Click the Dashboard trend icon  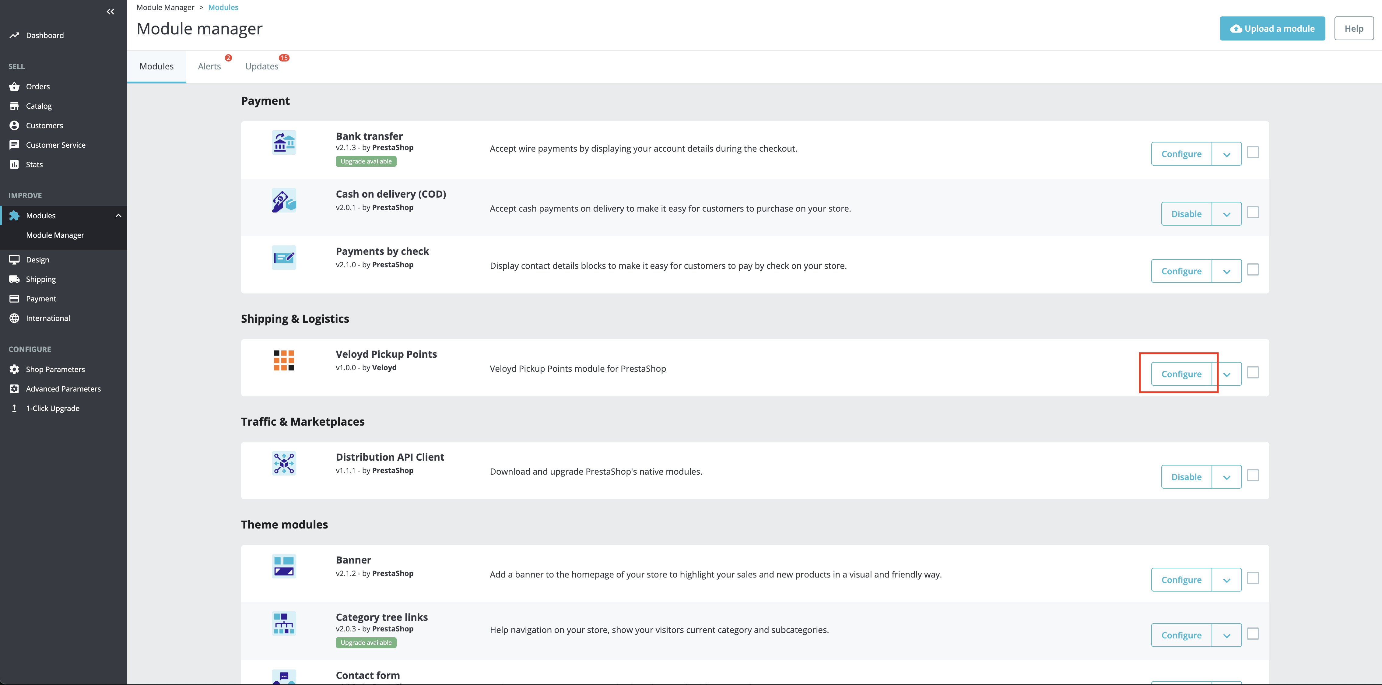15,35
